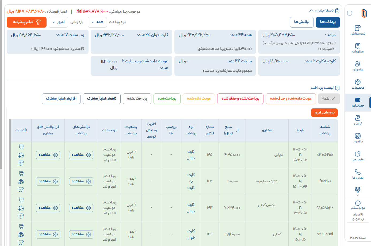The image size is (371, 246).
Task: Select حسابداری accounting in sidebar
Action: pyautogui.click(x=358, y=102)
